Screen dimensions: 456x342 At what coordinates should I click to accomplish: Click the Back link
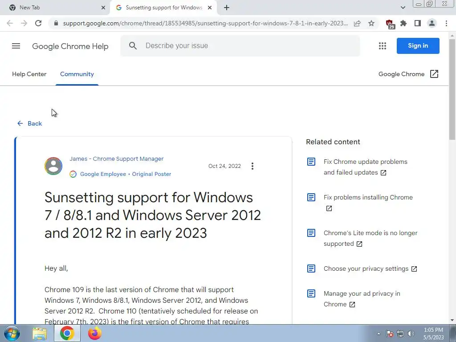(29, 123)
